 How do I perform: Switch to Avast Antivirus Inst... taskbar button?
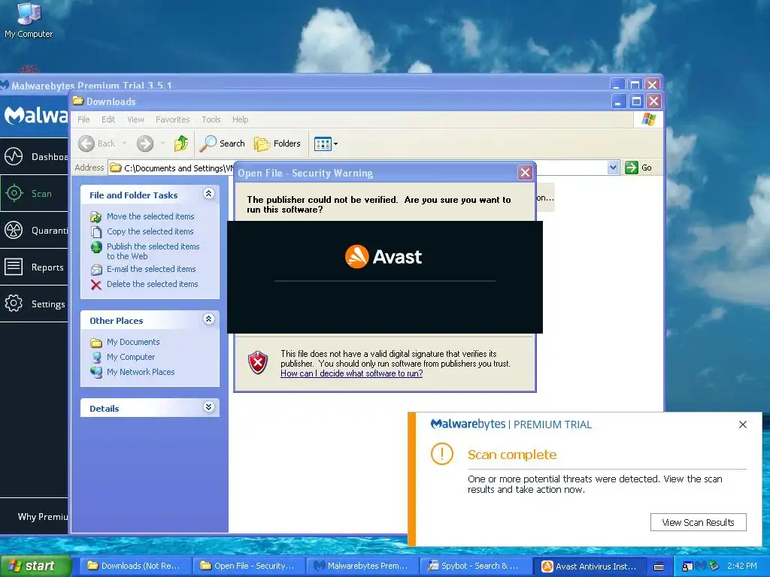(x=590, y=566)
